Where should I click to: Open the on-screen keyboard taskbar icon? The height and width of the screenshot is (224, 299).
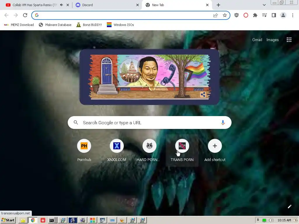pyautogui.click(x=112, y=220)
